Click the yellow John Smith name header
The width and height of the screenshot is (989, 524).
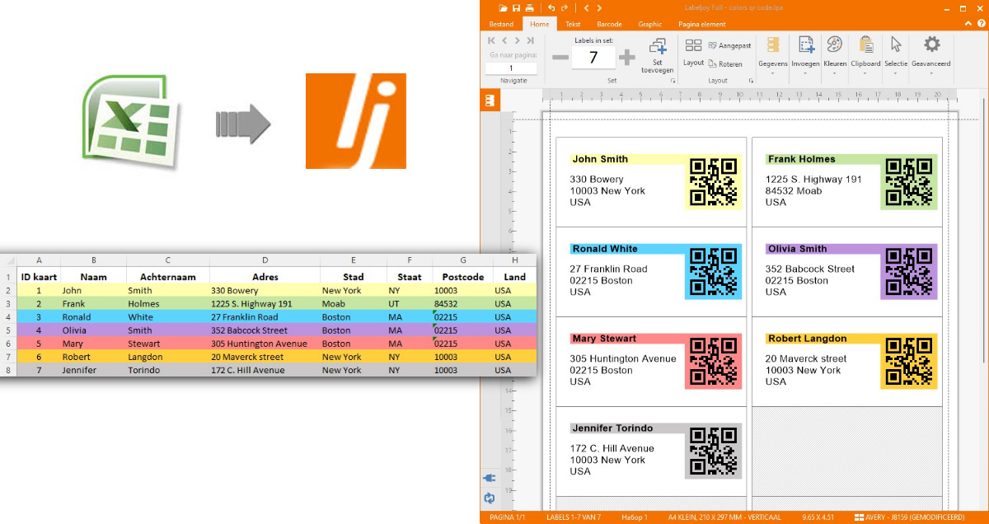[x=627, y=159]
